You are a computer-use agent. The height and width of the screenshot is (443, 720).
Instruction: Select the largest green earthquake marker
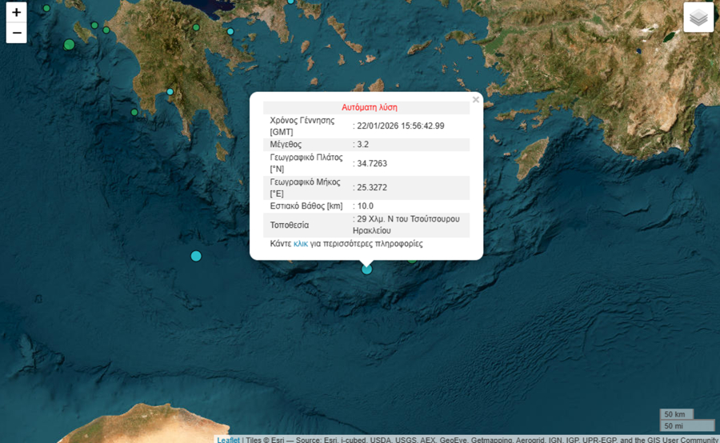[70, 45]
